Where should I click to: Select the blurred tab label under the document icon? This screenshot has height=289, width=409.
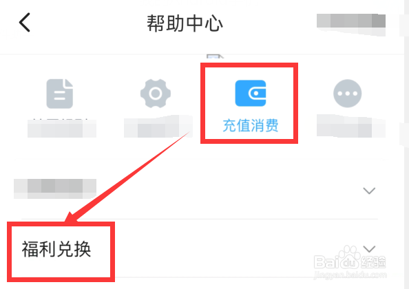pos(62,128)
